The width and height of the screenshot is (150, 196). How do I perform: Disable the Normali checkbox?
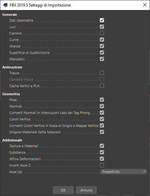pos(102,106)
